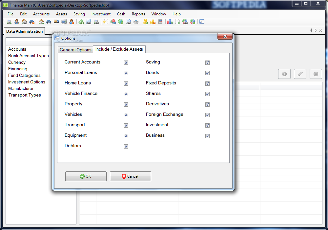Viewport: 328px width, 230px height.
Task: Select Bank Account Types in the list
Action: [29, 56]
